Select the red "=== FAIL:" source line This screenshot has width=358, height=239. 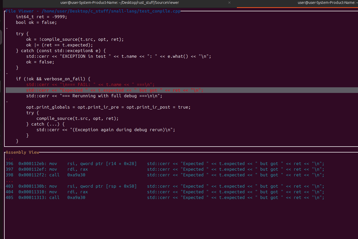coord(90,85)
